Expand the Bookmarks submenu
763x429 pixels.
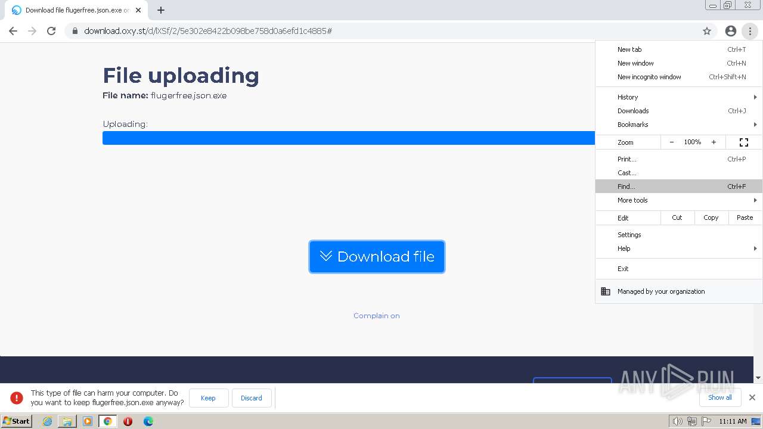tap(679, 125)
